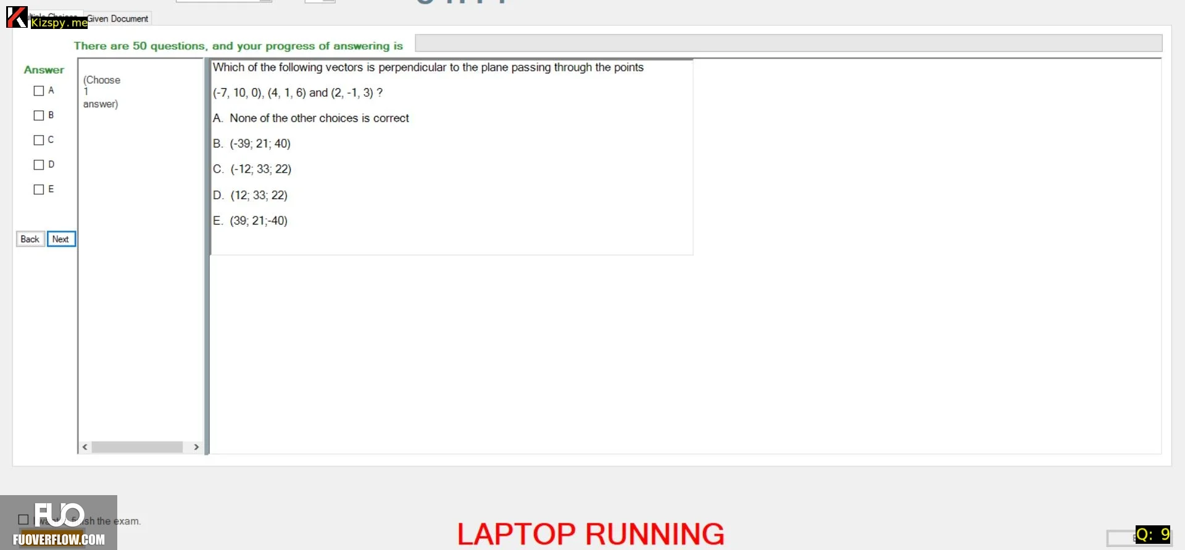Click the right scroll arrow in answer panel

pyautogui.click(x=196, y=447)
